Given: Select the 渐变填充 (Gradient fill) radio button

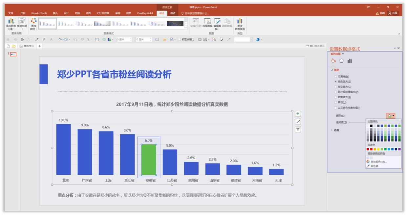Looking at the screenshot, I should tap(335, 87).
